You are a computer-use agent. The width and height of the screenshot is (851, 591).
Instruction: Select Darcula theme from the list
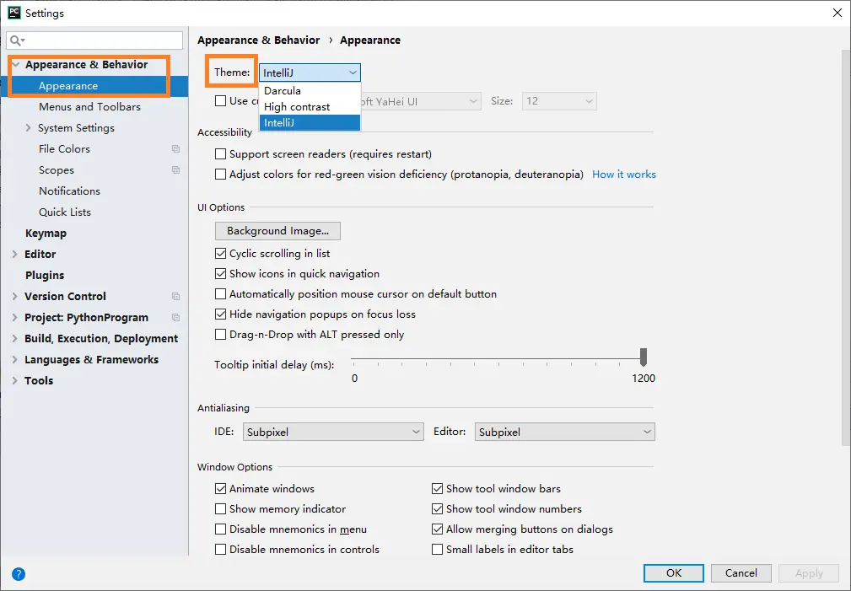coord(310,90)
